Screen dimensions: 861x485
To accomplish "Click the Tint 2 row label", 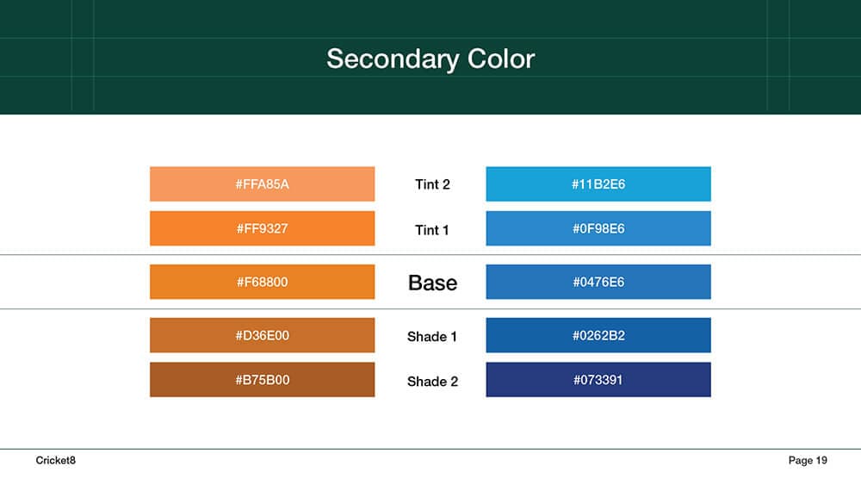I will click(432, 184).
